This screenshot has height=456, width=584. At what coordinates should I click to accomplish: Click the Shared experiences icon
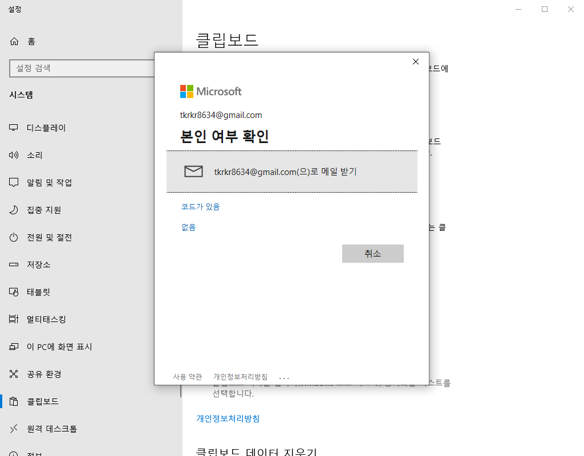[x=14, y=374]
